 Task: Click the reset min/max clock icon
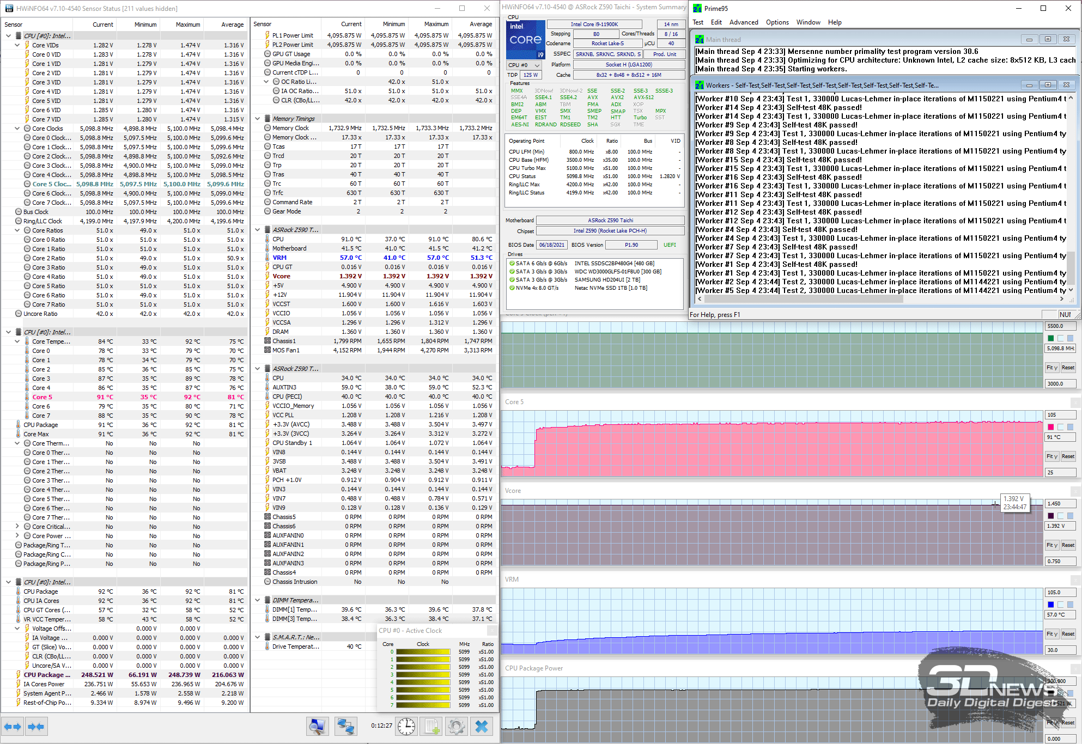tap(406, 726)
